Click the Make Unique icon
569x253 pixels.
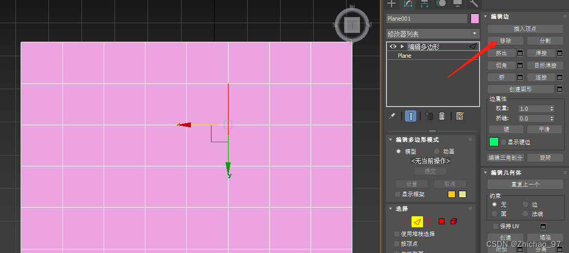pos(429,116)
